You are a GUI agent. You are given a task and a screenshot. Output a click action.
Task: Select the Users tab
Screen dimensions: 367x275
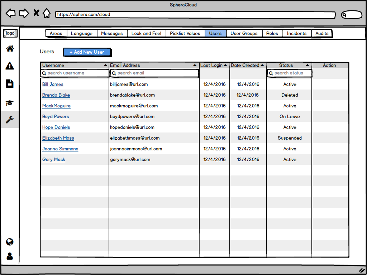pyautogui.click(x=215, y=33)
